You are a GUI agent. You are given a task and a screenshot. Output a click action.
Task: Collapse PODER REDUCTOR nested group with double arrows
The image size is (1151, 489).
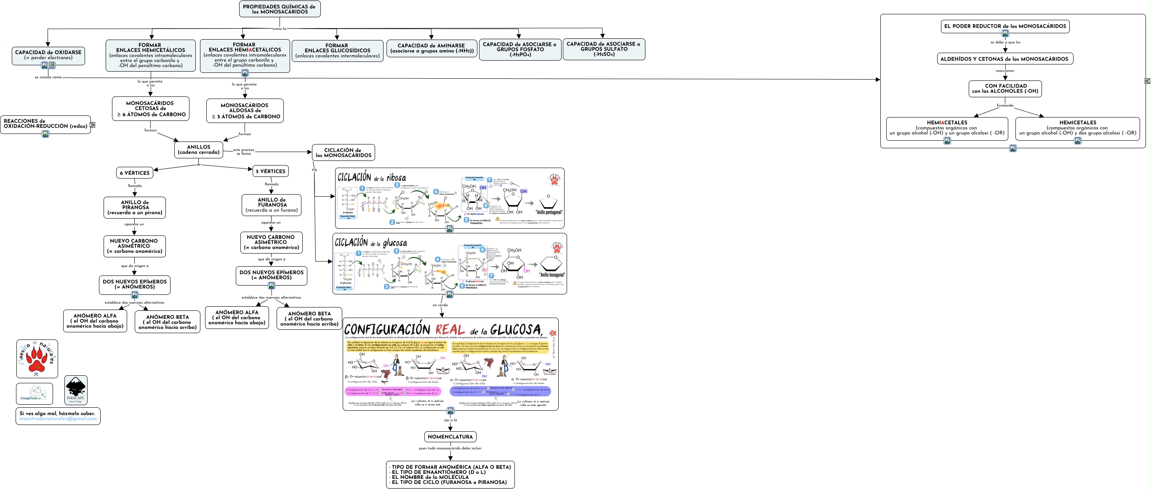[1148, 81]
